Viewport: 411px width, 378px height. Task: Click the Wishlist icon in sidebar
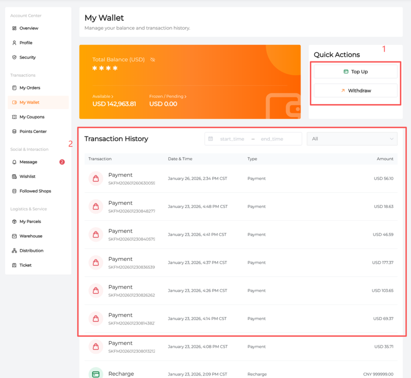coord(14,177)
